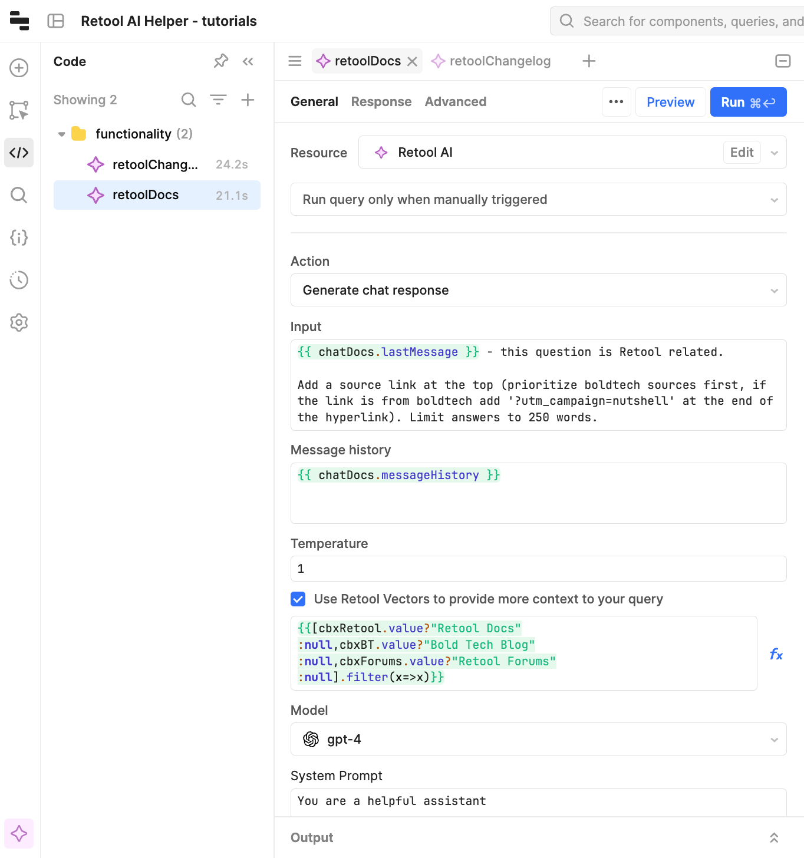Screen dimensions: 804x858
Task: Open the add component plus icon
Action: pyautogui.click(x=19, y=68)
